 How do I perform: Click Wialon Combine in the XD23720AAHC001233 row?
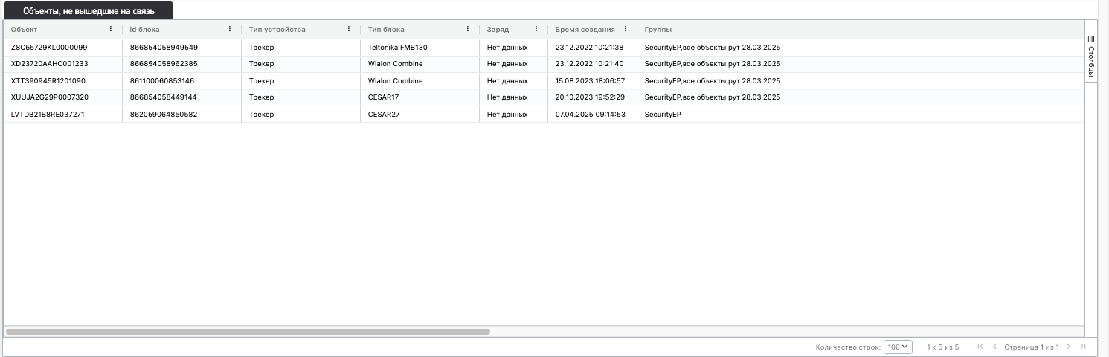[x=395, y=64]
